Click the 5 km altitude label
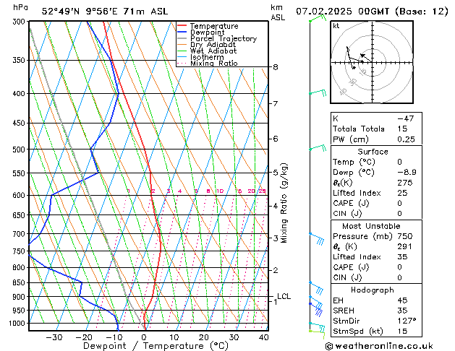The height and width of the screenshot is (351, 455). [x=276, y=173]
